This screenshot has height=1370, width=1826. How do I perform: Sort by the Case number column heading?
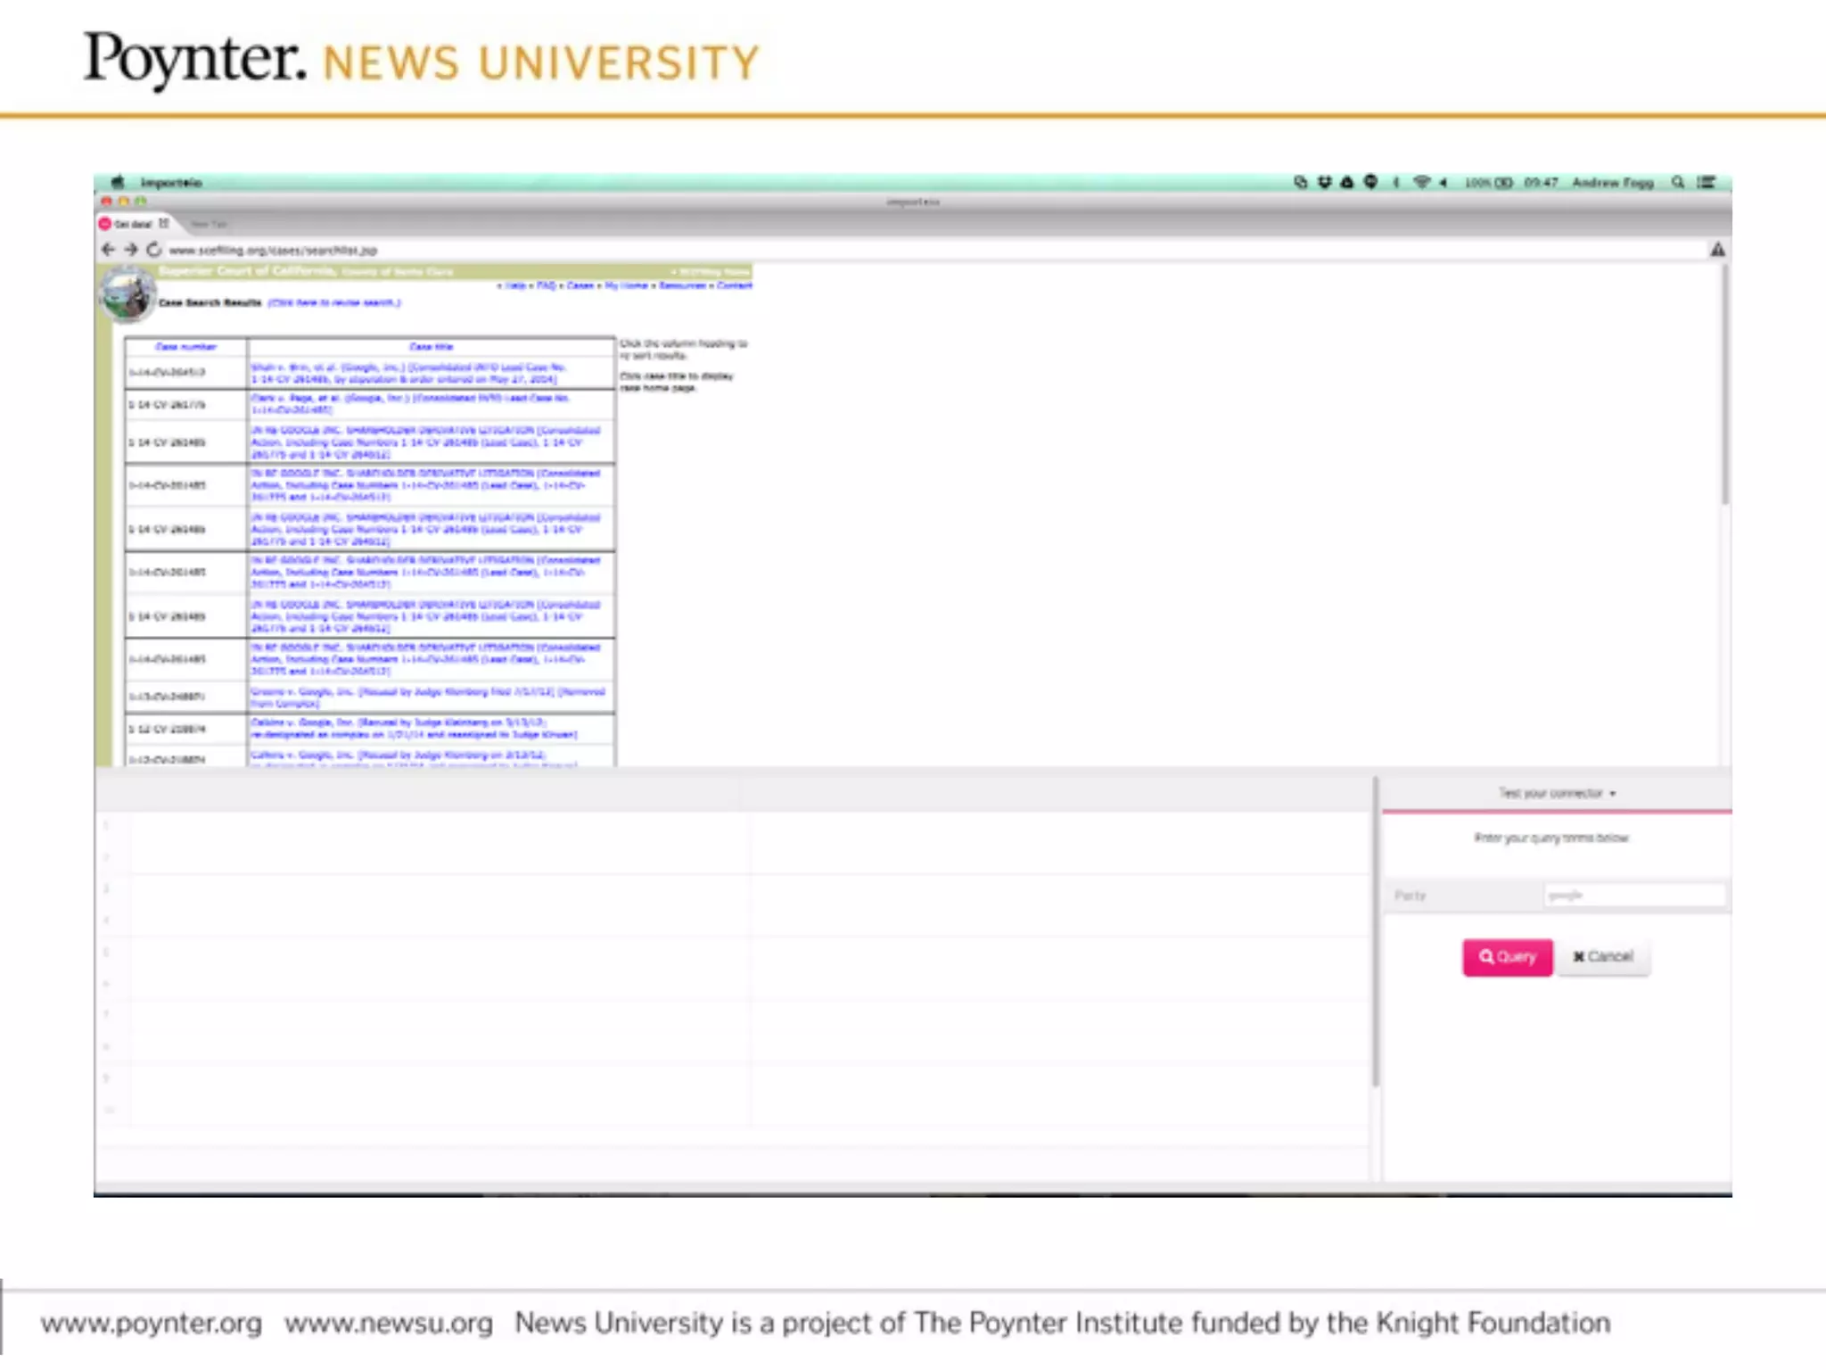[x=185, y=346]
